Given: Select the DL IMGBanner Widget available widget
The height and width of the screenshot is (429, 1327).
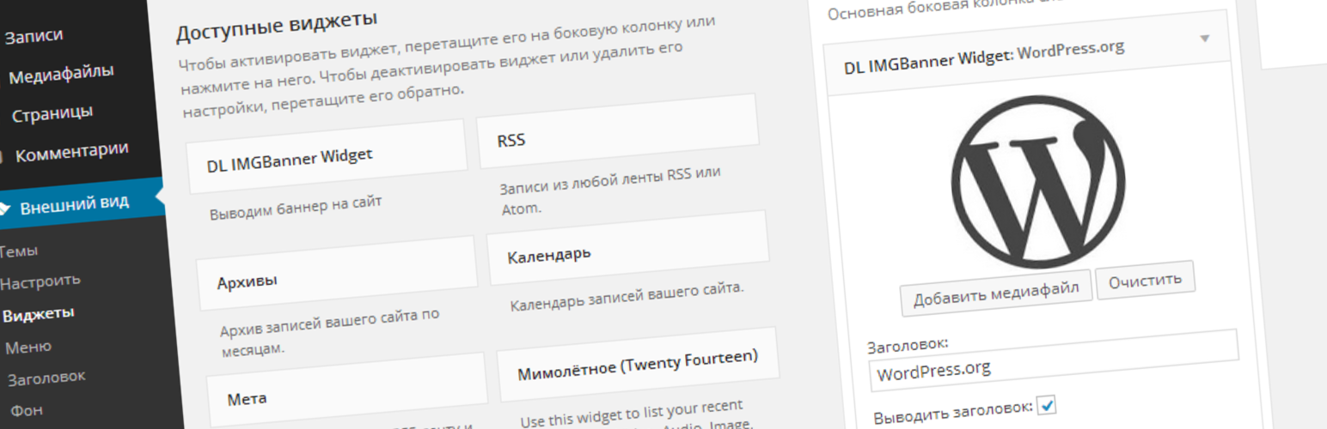Looking at the screenshot, I should point(327,157).
